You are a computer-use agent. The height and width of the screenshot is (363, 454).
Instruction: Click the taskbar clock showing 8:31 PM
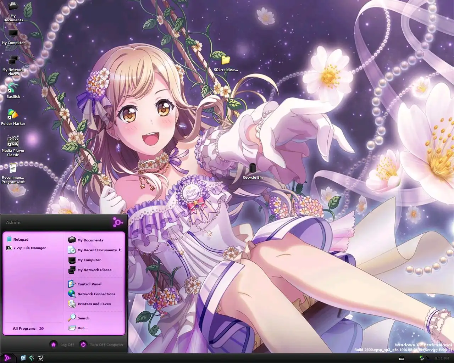[x=442, y=358]
